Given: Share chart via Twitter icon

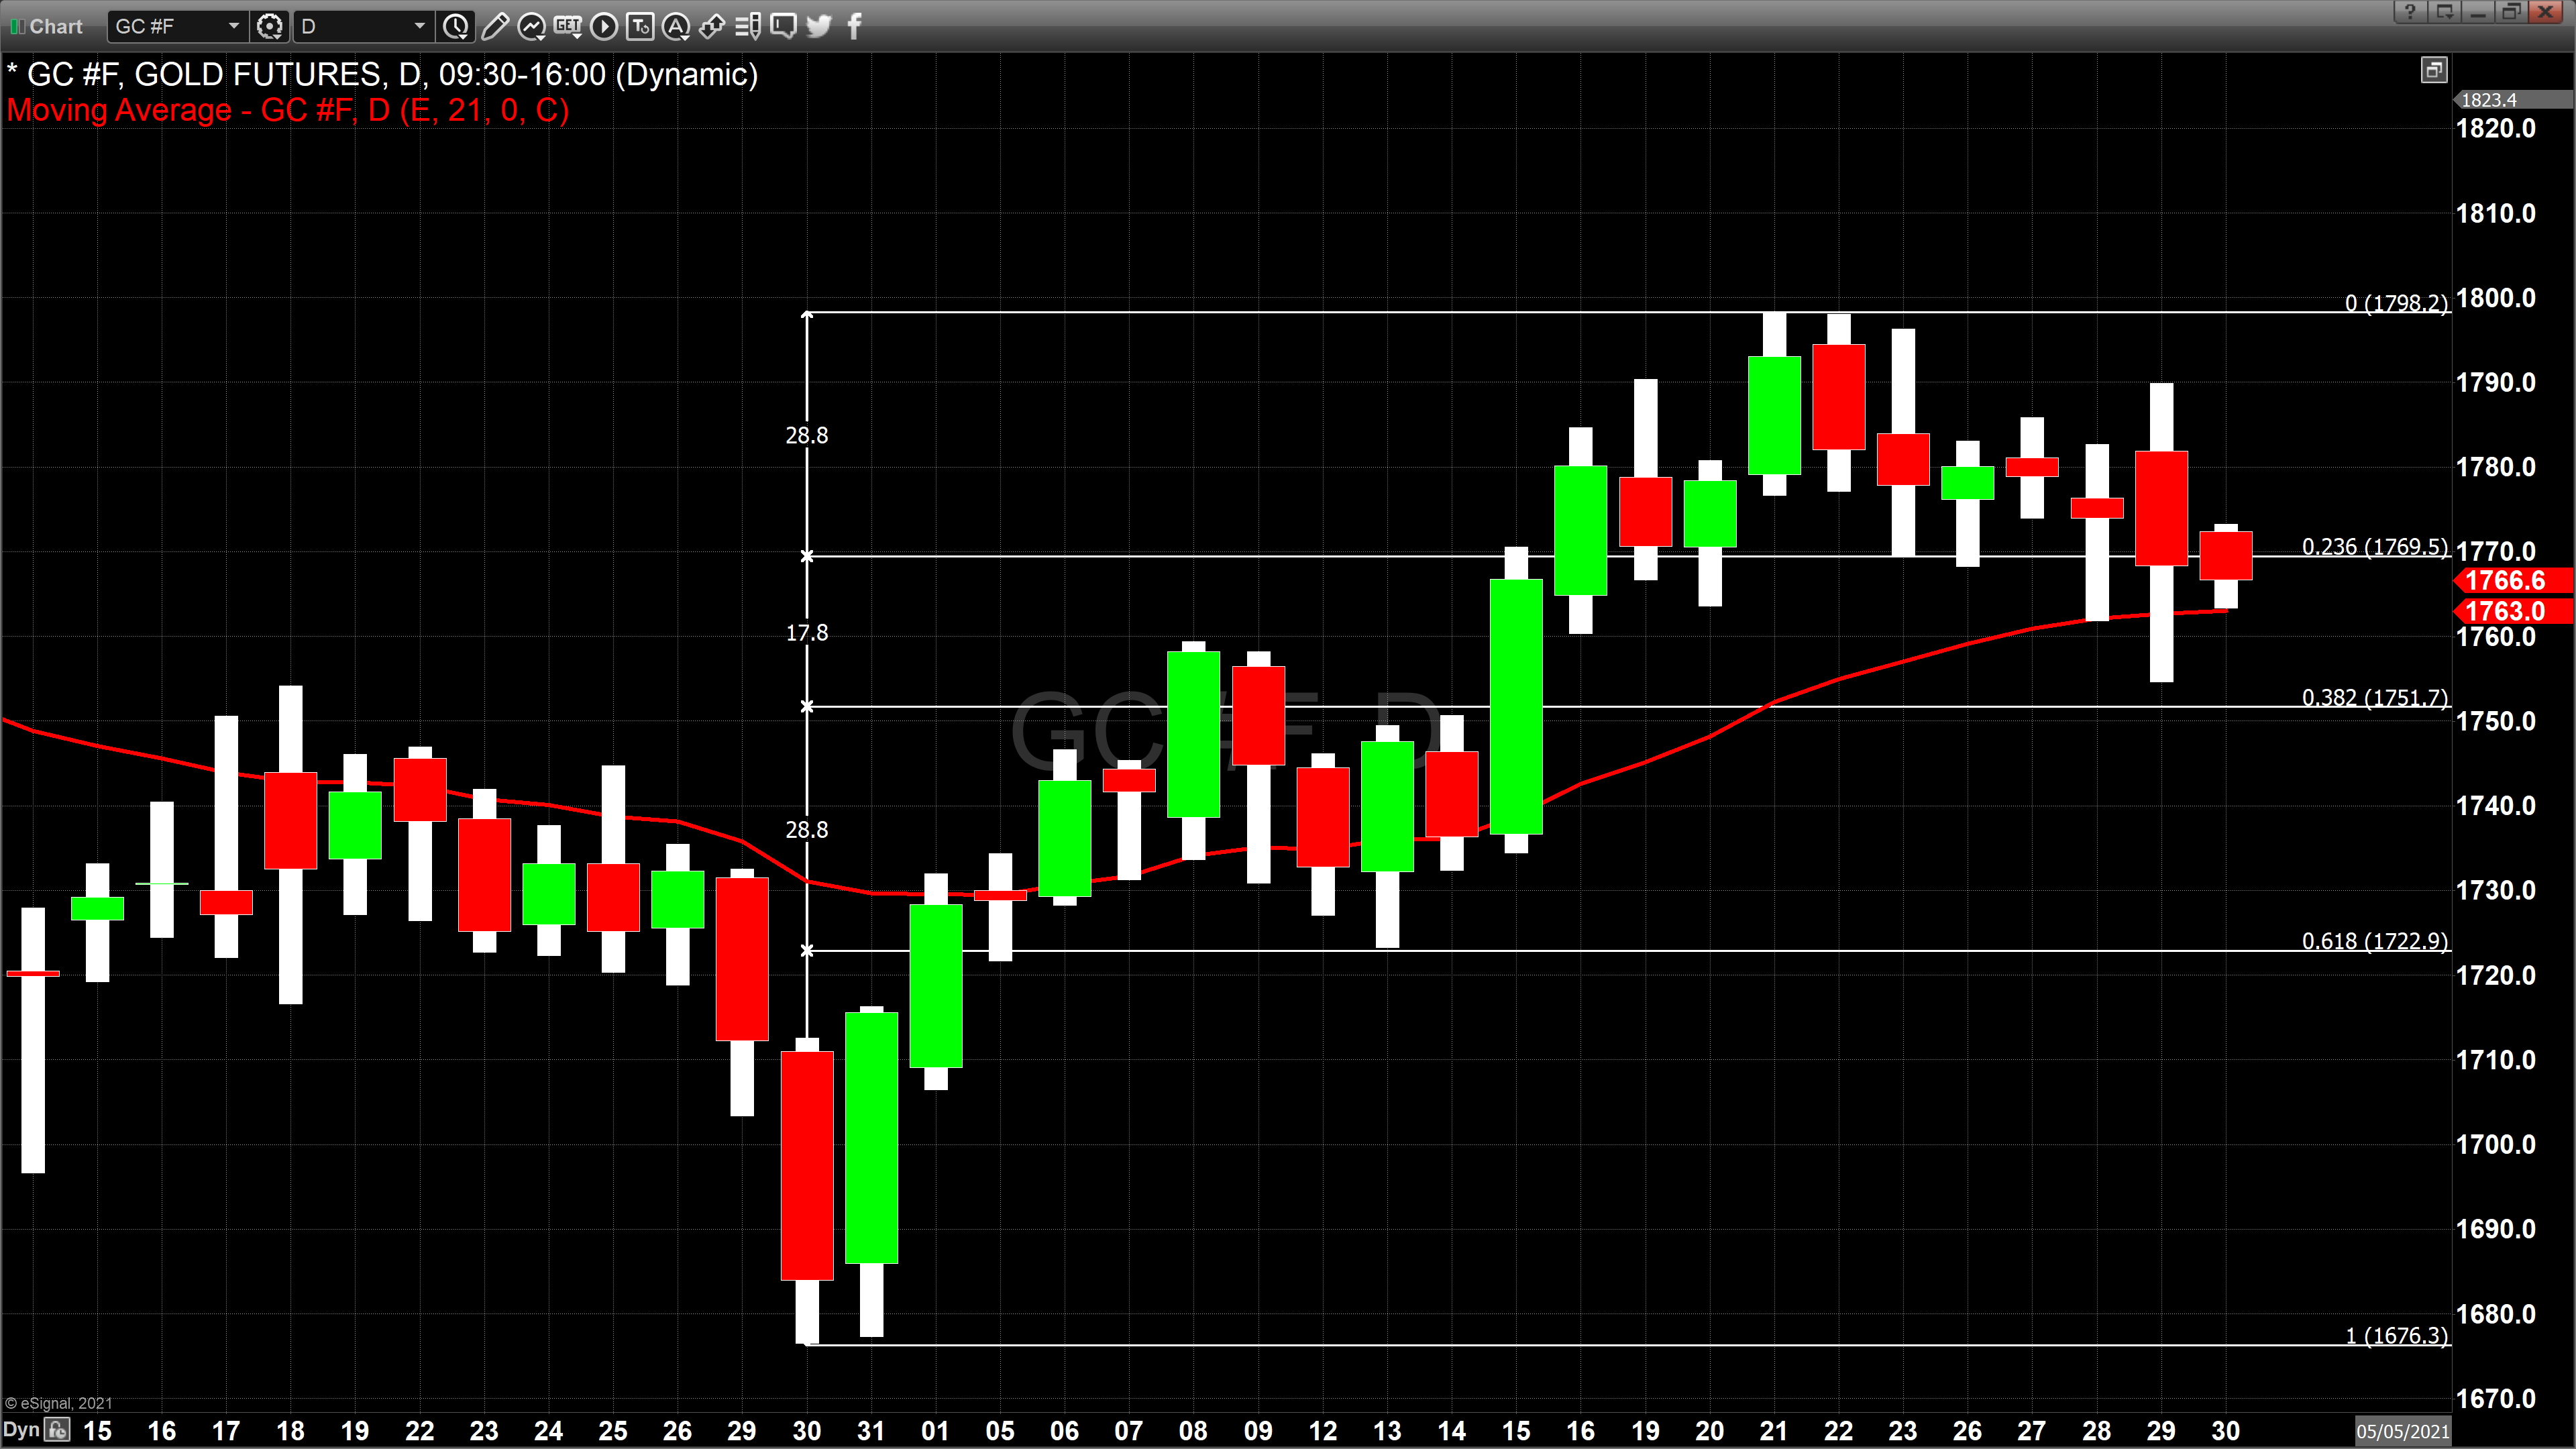Looking at the screenshot, I should 819,26.
